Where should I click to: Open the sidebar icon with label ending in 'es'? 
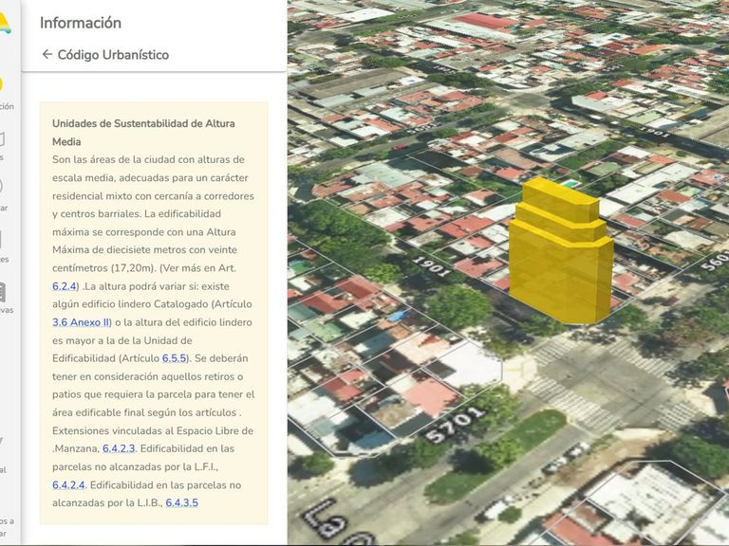[3, 240]
